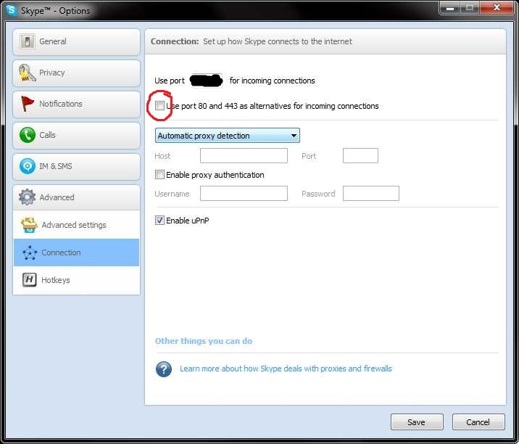This screenshot has width=519, height=444.
Task: Open the Hotkeys sub-item
Action: coord(76,280)
